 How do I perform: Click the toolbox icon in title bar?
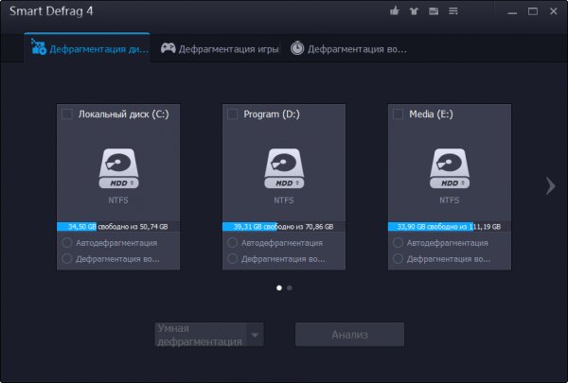point(434,11)
